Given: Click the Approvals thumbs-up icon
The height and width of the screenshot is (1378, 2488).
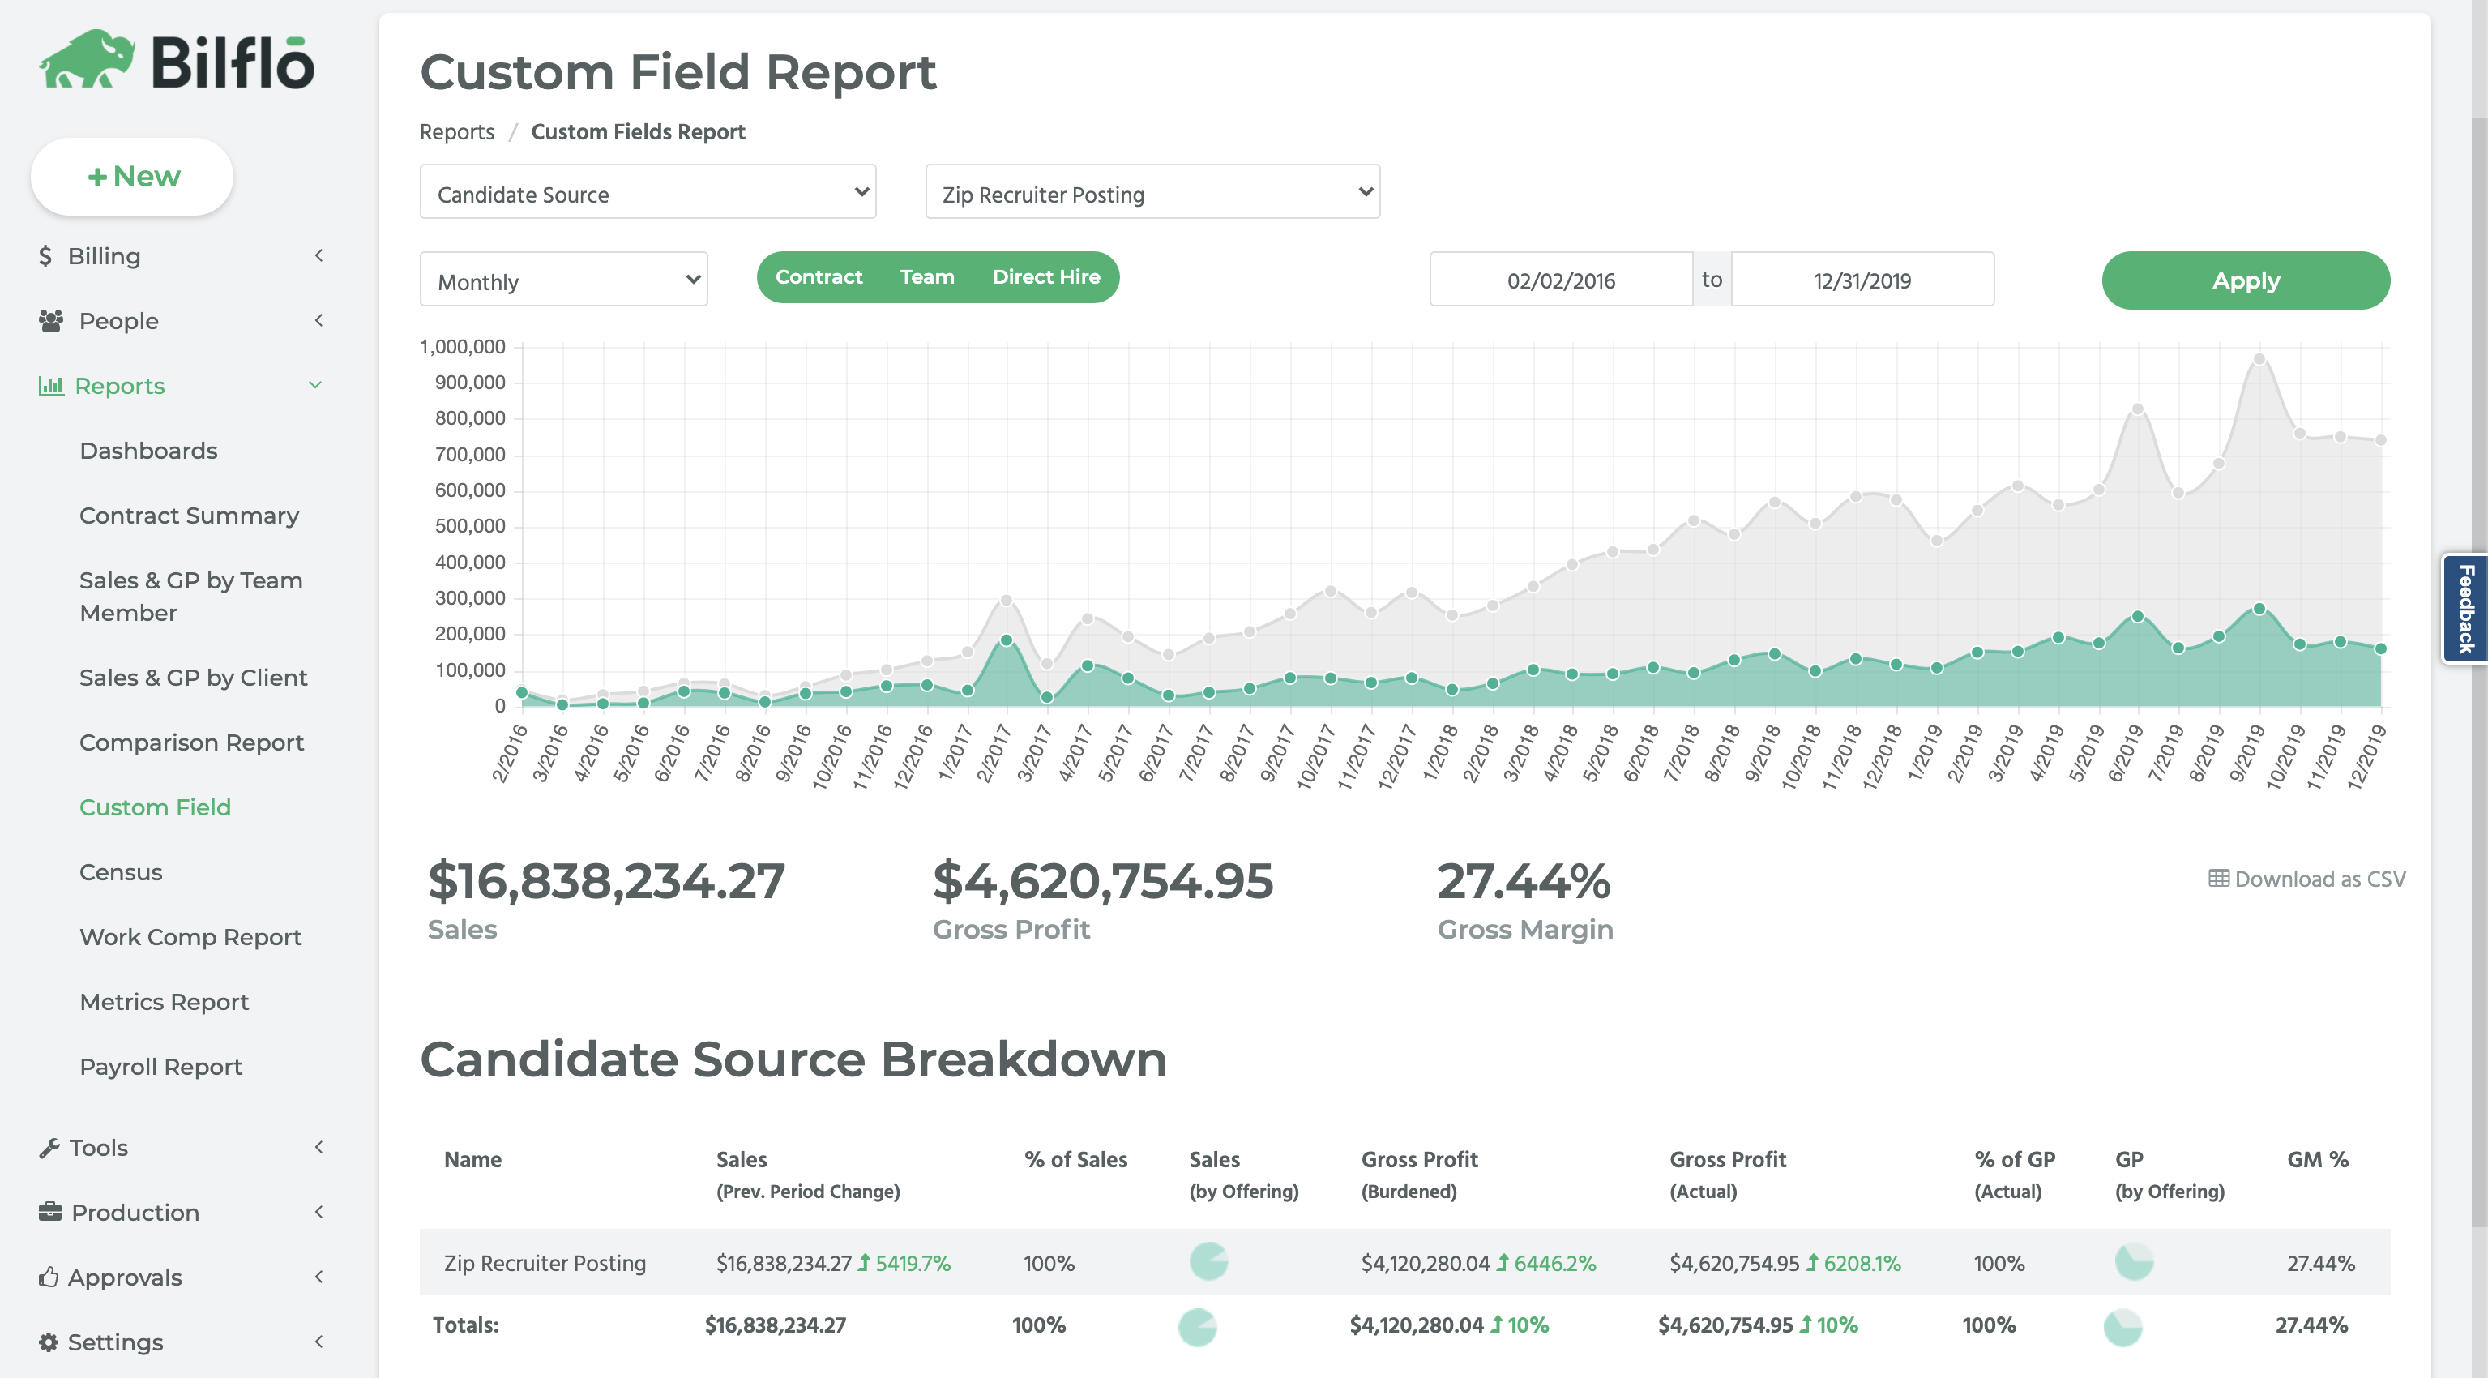Looking at the screenshot, I should (x=49, y=1277).
